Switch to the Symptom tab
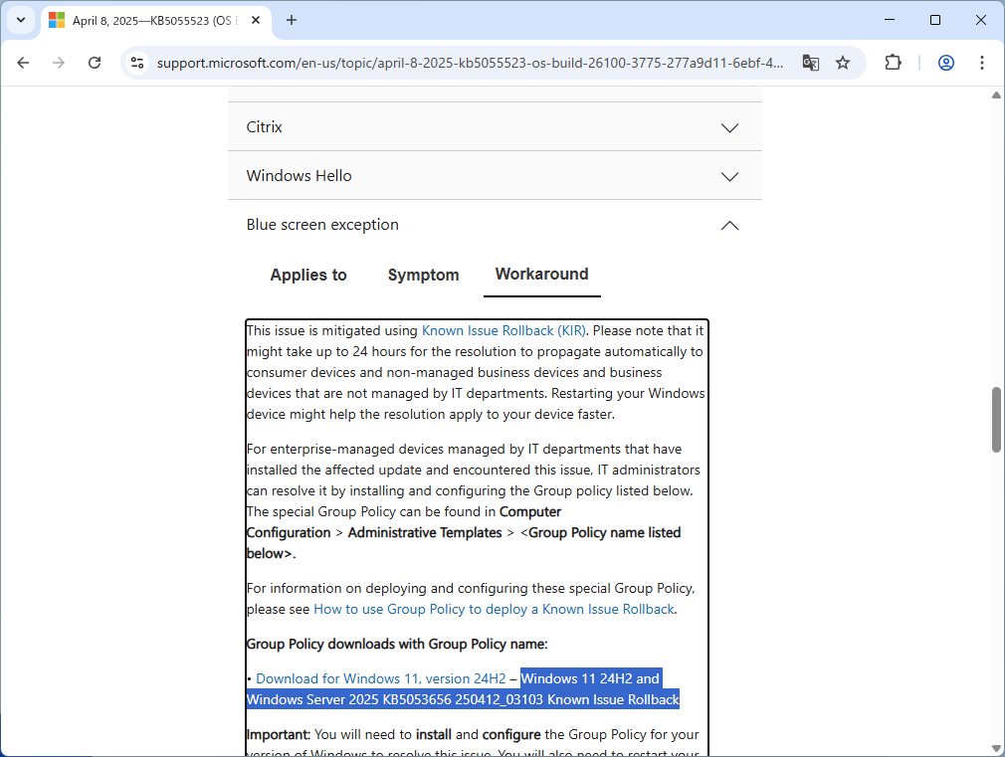This screenshot has height=757, width=1005. pos(423,275)
